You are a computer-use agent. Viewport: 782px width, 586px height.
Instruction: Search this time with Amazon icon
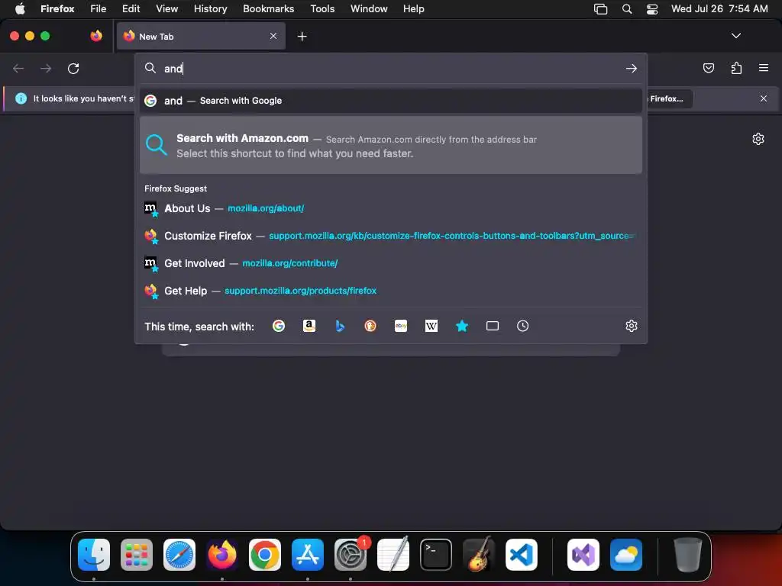tap(309, 326)
